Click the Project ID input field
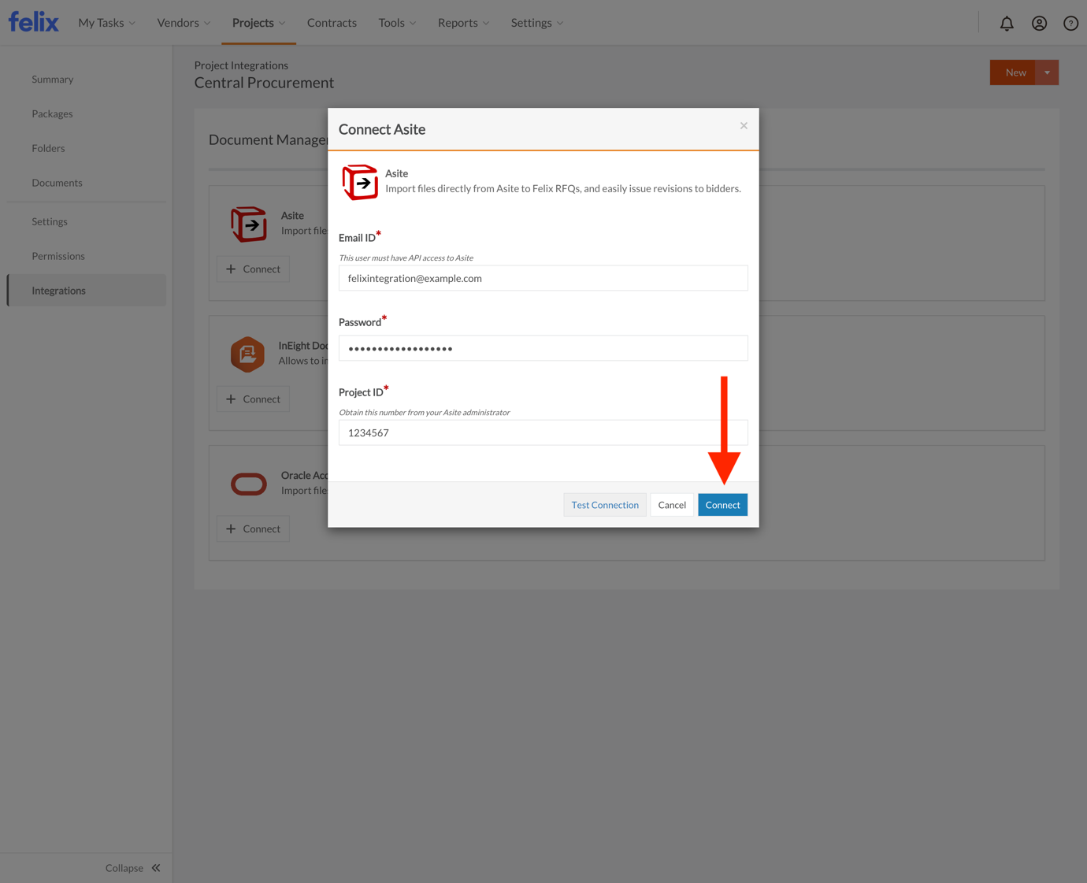 click(543, 432)
